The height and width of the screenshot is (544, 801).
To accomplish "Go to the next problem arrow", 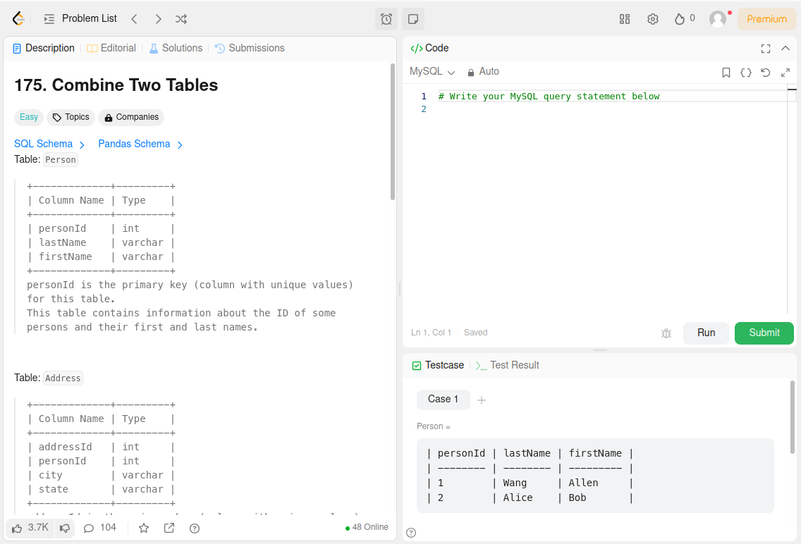I will pyautogui.click(x=159, y=19).
